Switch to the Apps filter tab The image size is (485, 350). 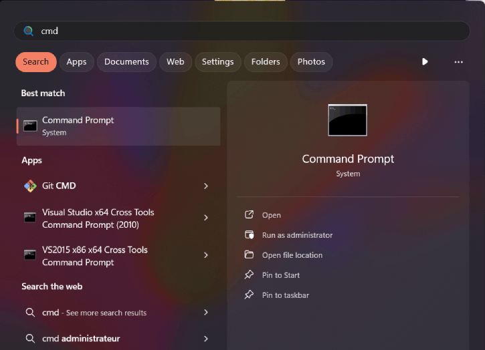(77, 61)
